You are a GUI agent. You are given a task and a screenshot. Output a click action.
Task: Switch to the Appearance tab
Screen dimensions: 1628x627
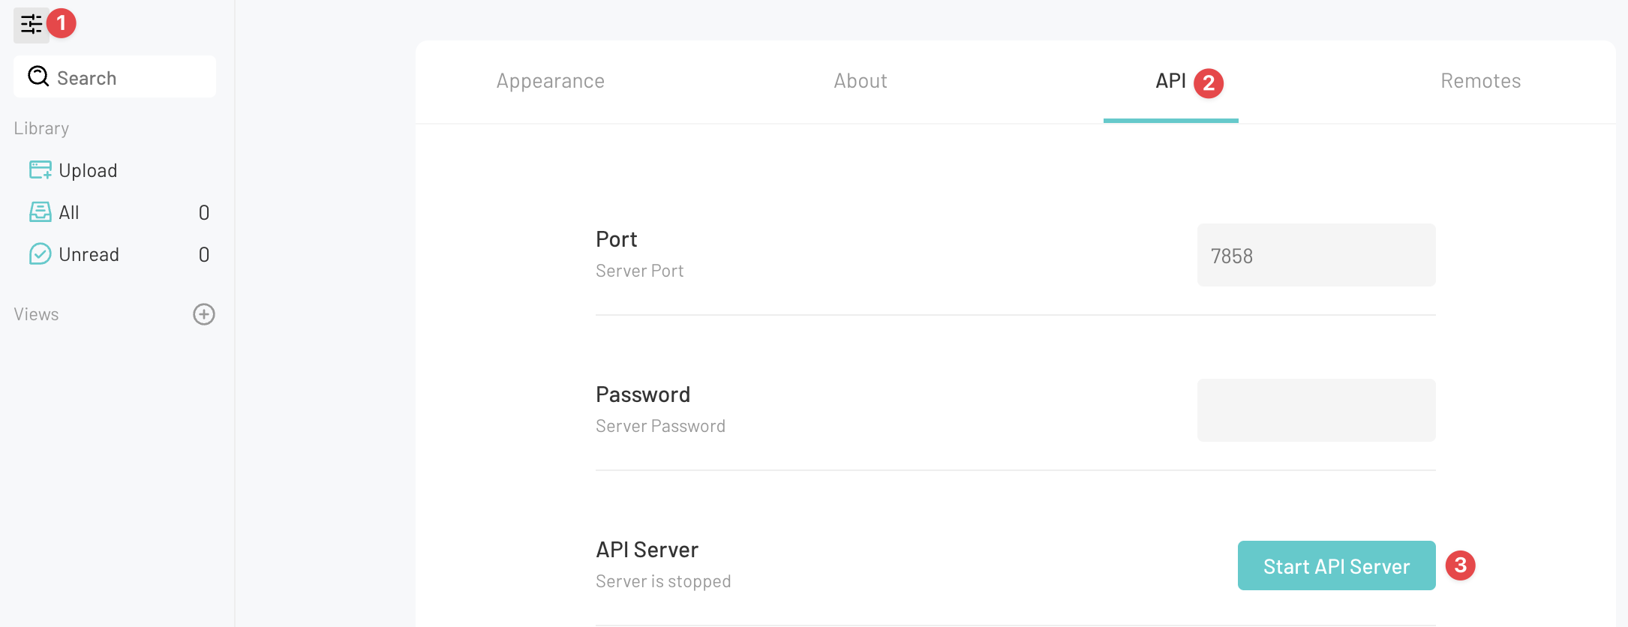pyautogui.click(x=550, y=81)
